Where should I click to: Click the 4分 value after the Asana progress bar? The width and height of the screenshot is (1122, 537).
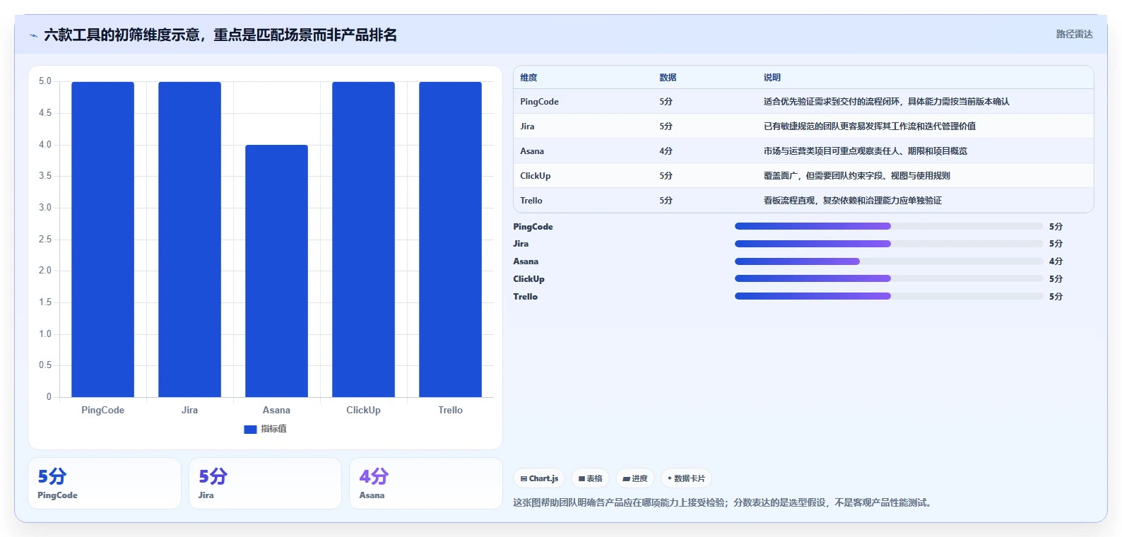(1056, 261)
